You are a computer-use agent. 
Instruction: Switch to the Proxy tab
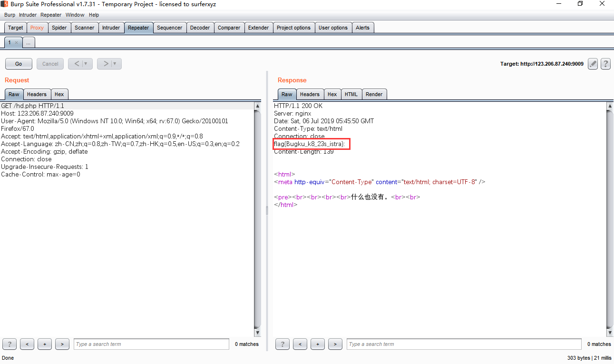click(37, 28)
